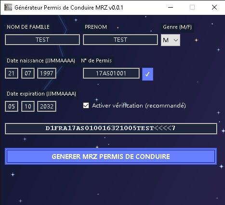Click the Date expiration (JJMMAAAA) label
The image size is (225, 205).
click(x=41, y=94)
